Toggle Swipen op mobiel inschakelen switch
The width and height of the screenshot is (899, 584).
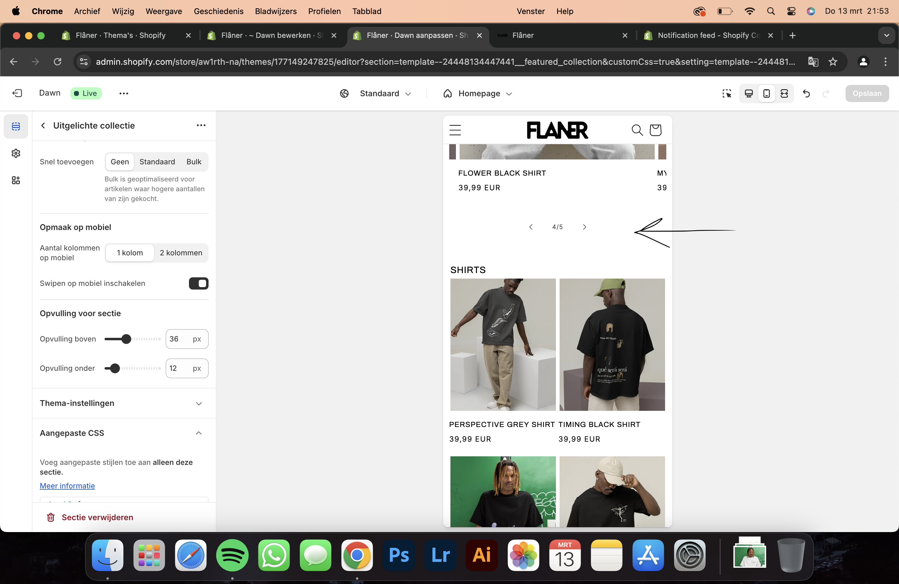point(198,283)
